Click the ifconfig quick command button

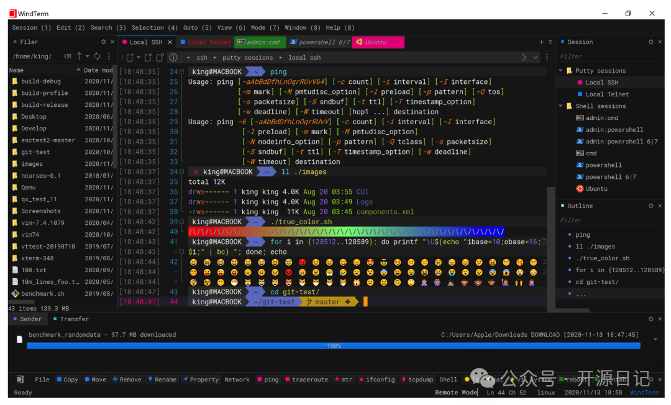pyautogui.click(x=376, y=380)
